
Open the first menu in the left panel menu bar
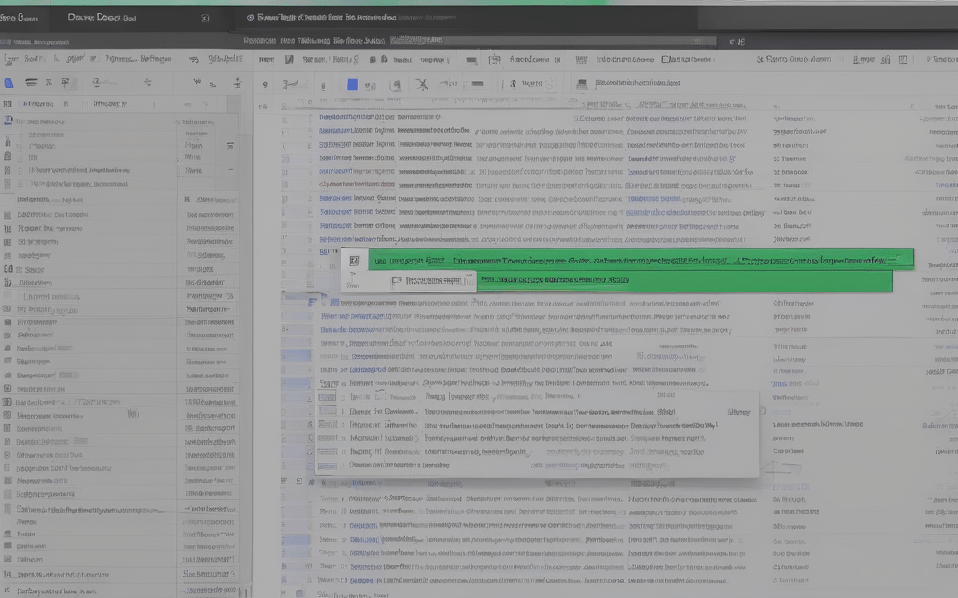coord(11,59)
